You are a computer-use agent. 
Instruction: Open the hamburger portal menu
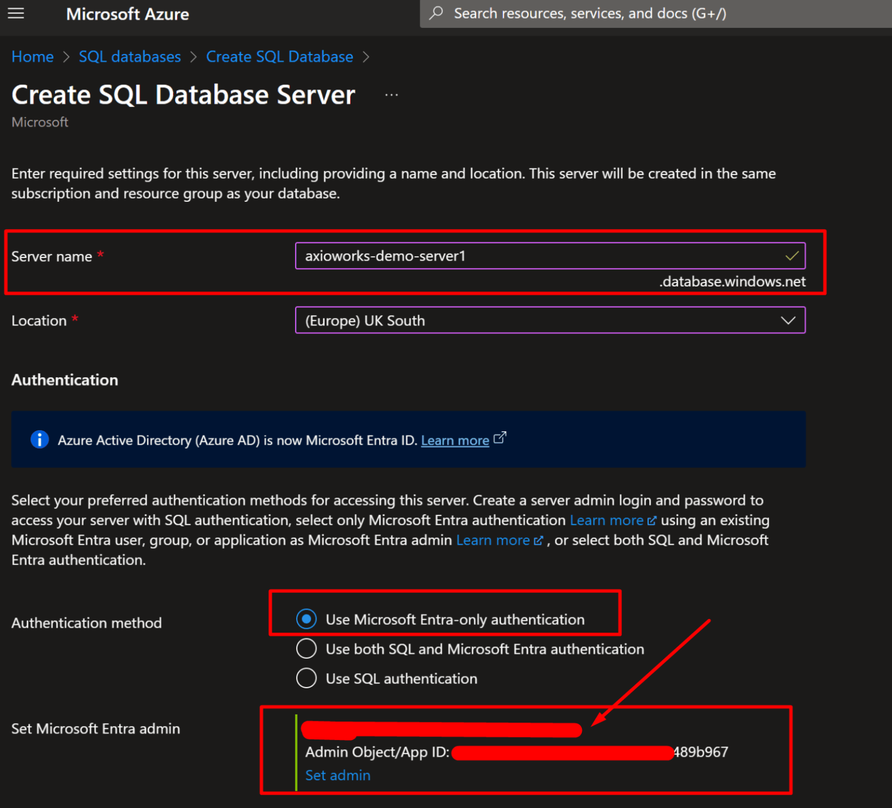click(16, 13)
